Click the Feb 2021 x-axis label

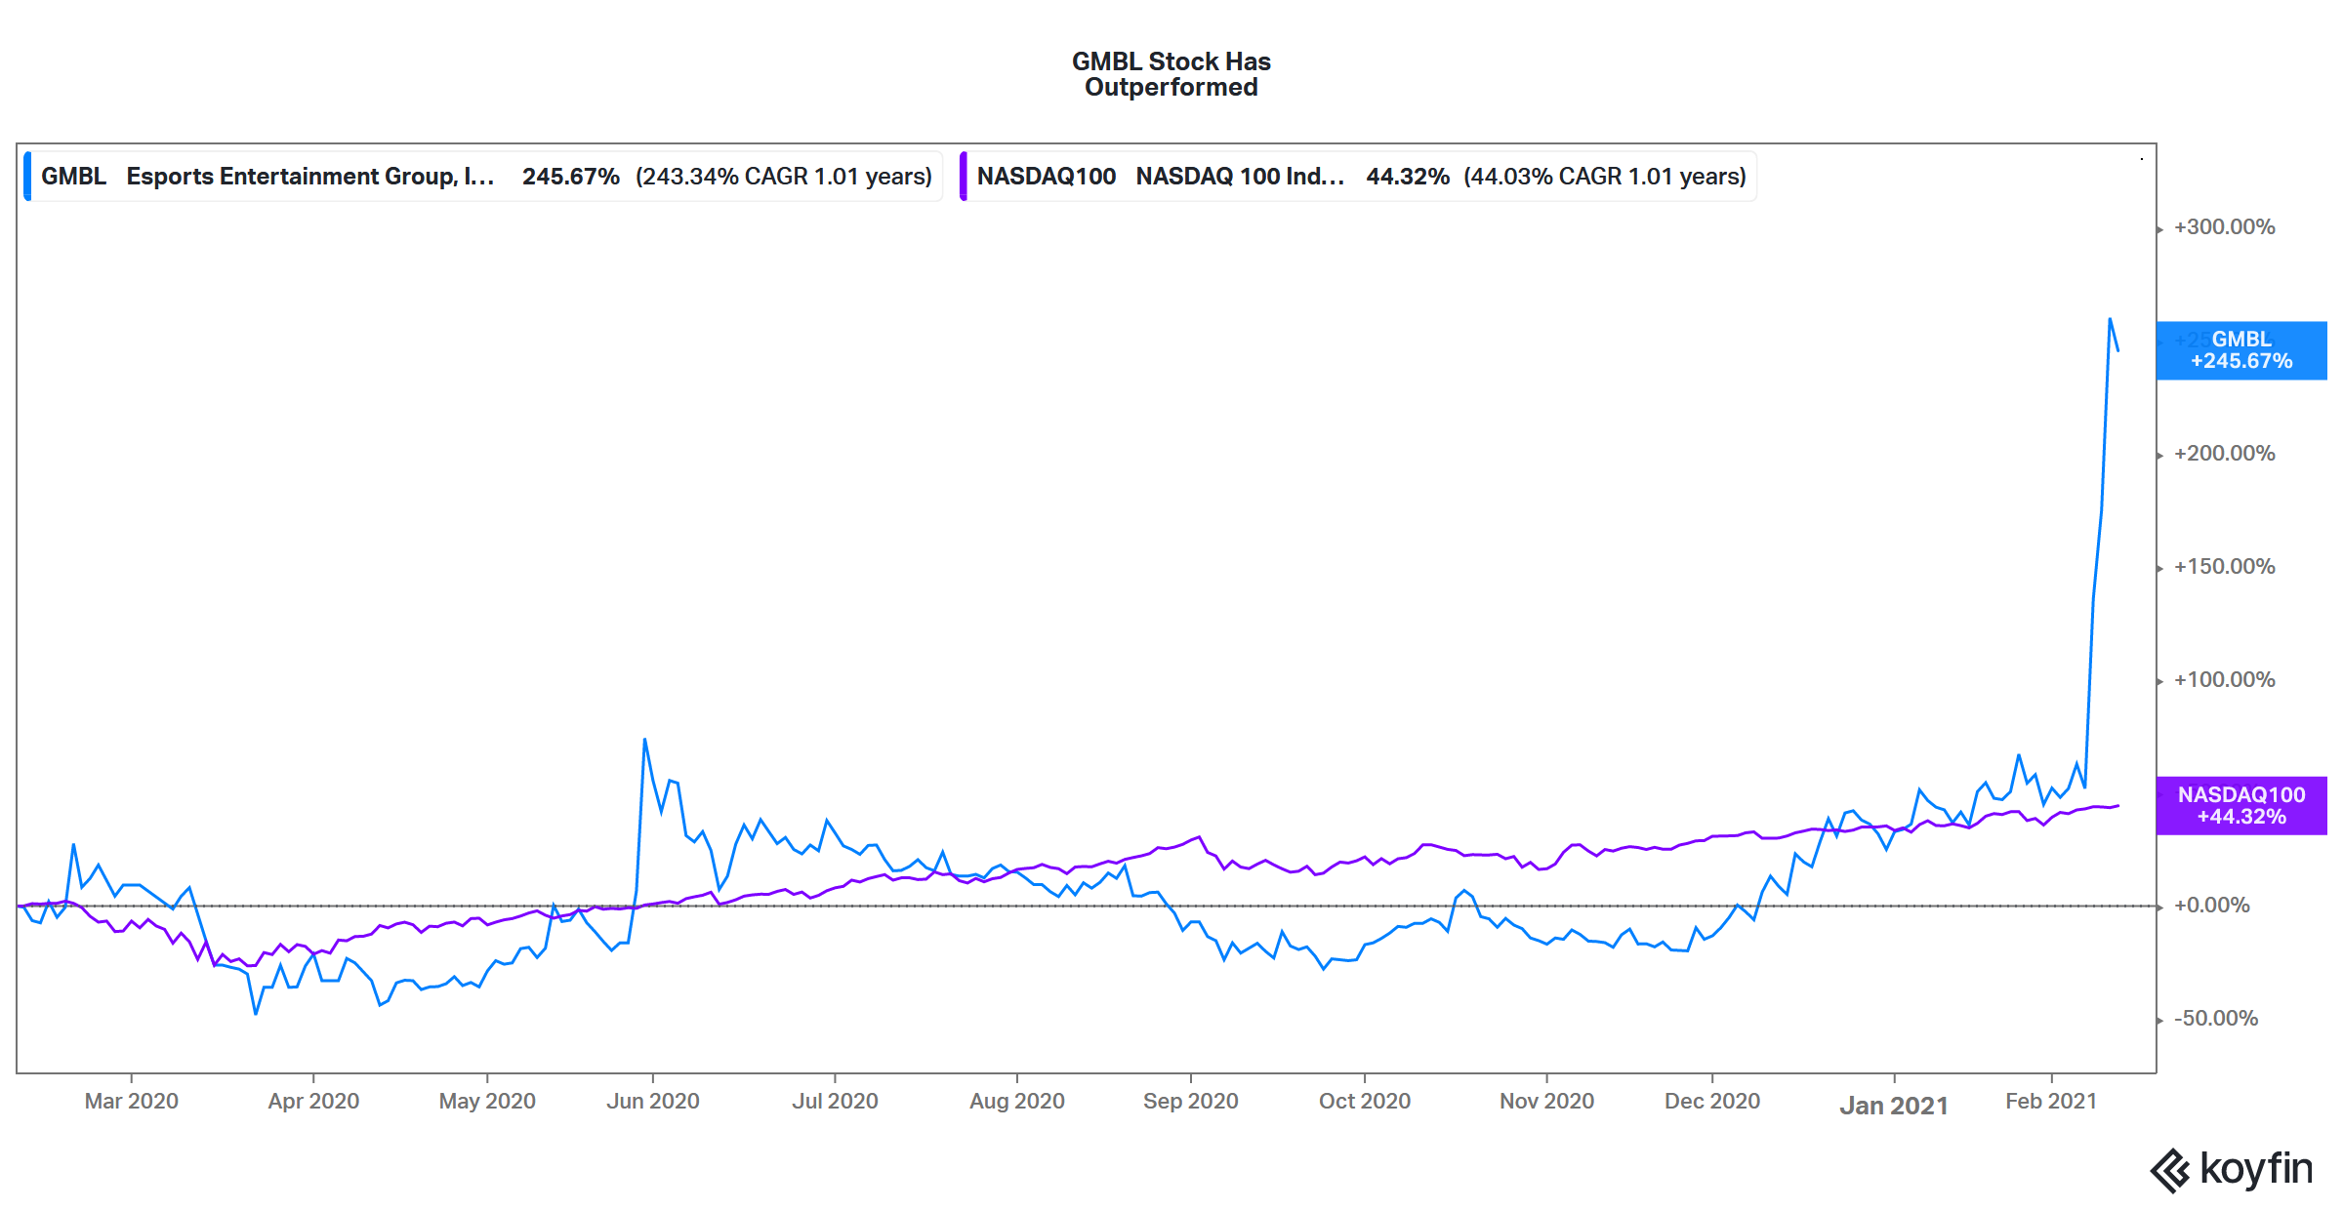(x=2051, y=1102)
